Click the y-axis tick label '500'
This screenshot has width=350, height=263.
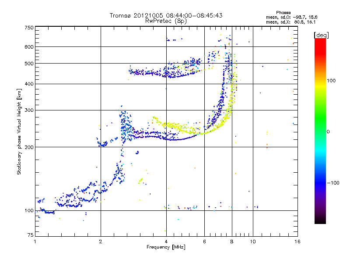click(x=29, y=64)
